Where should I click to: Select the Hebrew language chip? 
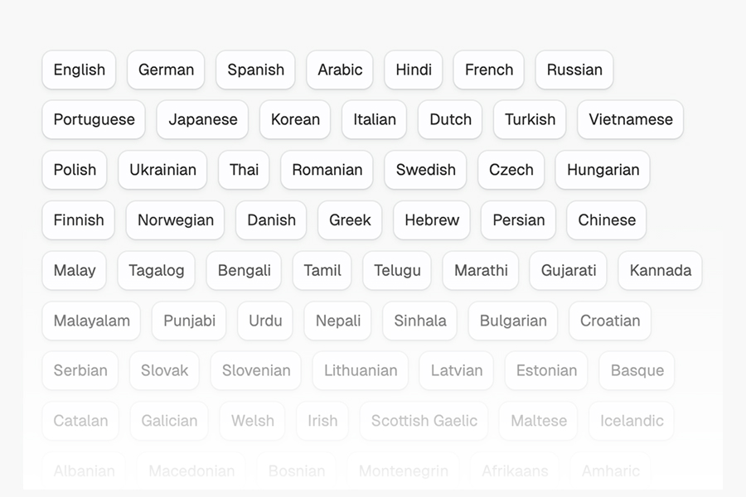(432, 220)
